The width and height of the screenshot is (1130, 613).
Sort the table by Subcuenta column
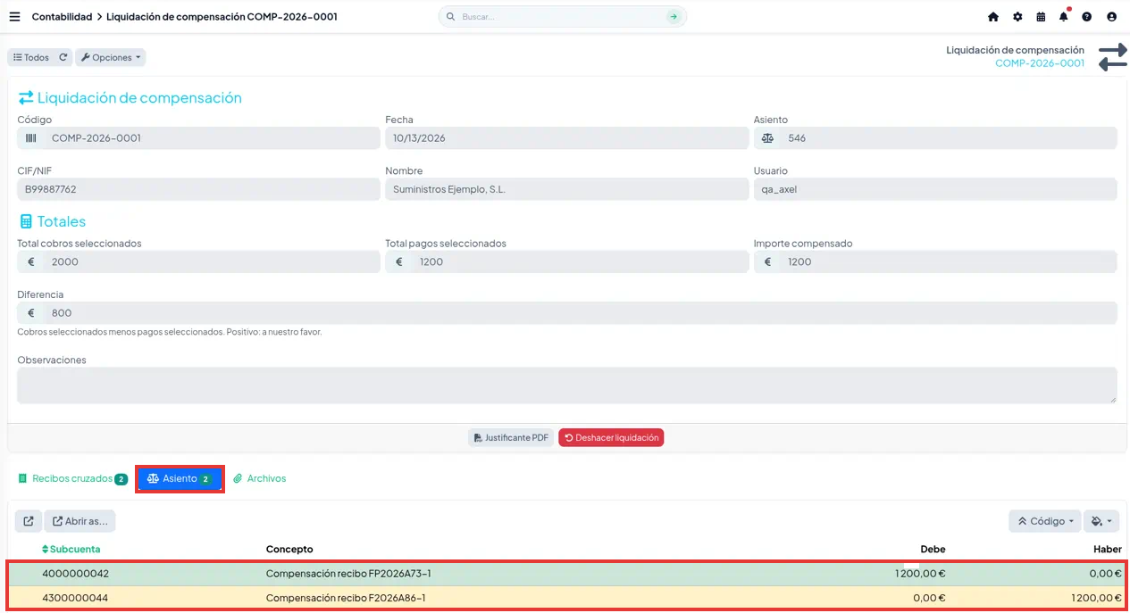[x=71, y=550]
